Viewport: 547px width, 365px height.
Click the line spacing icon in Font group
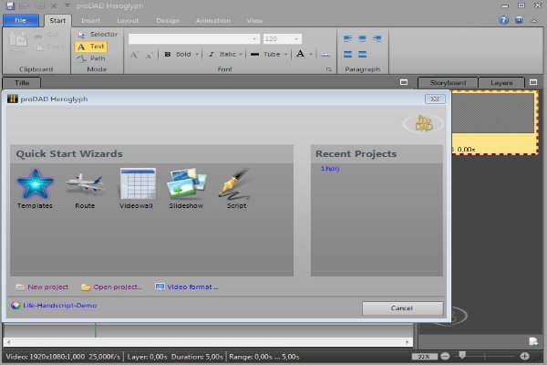[325, 55]
